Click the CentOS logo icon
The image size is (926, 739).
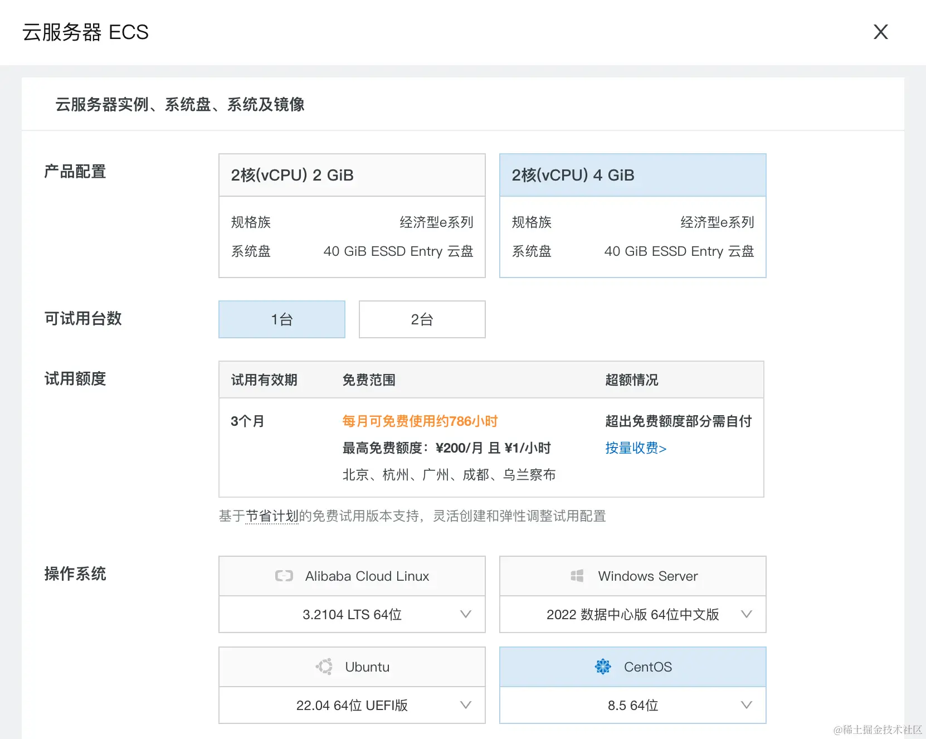pos(603,667)
